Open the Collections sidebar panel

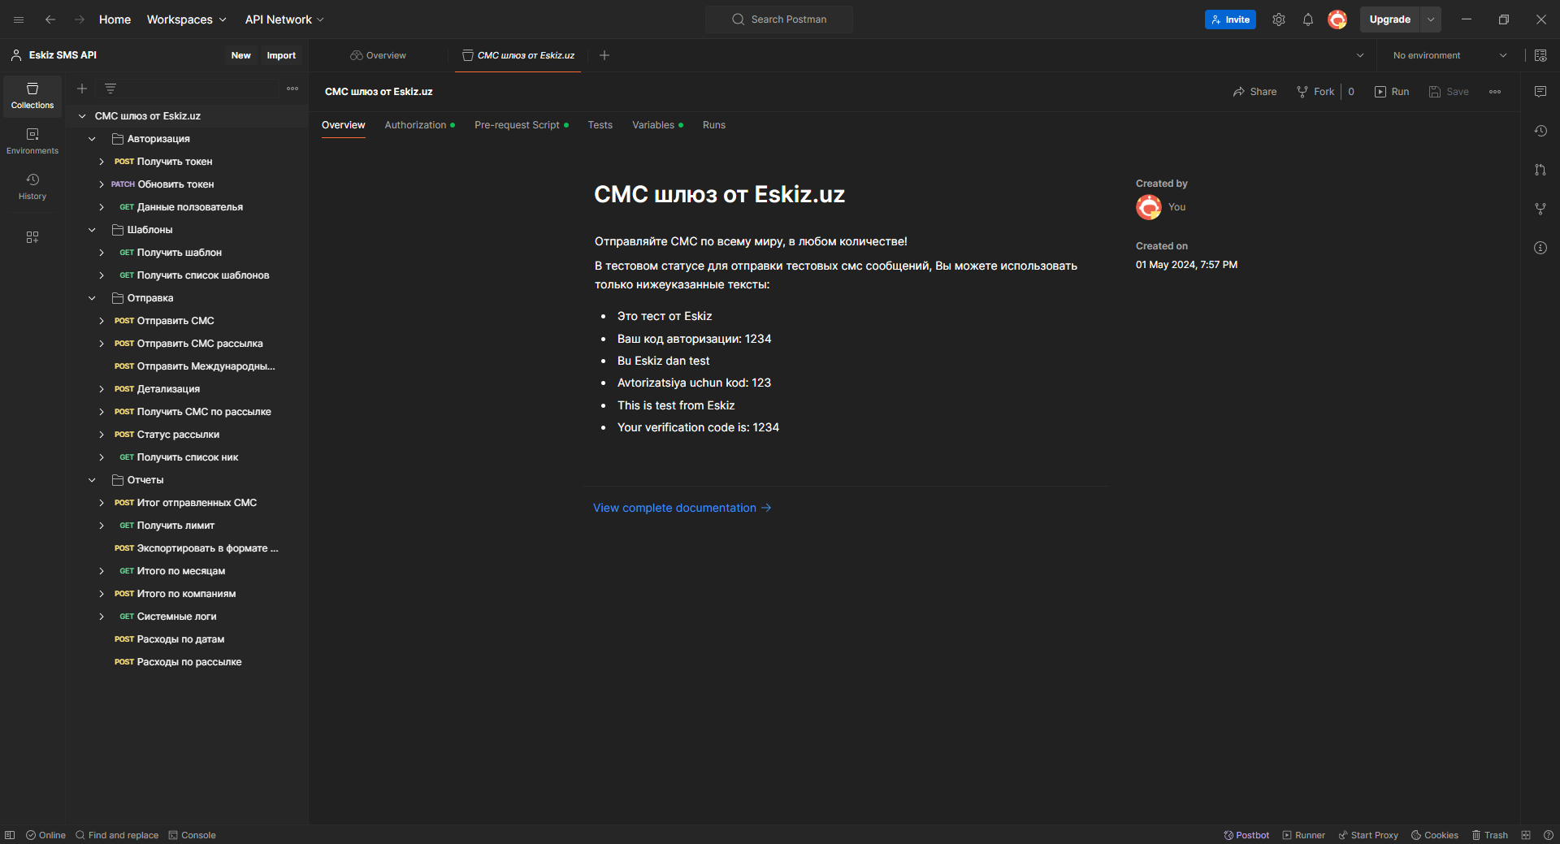[x=32, y=96]
